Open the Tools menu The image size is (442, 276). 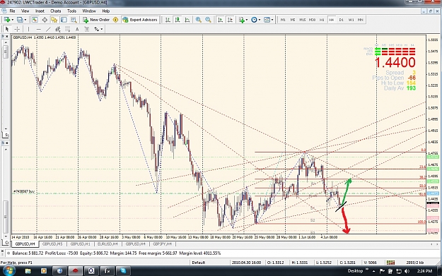point(71,11)
